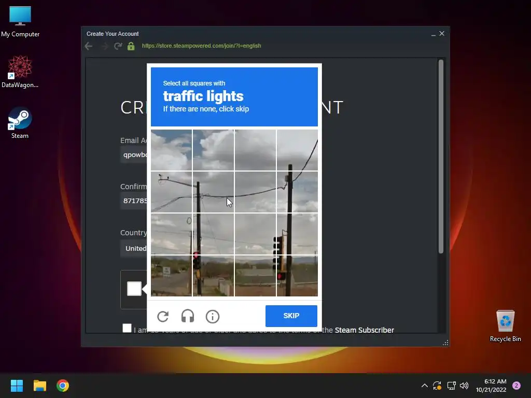Launch the Steam desktop shortcut

point(20,123)
